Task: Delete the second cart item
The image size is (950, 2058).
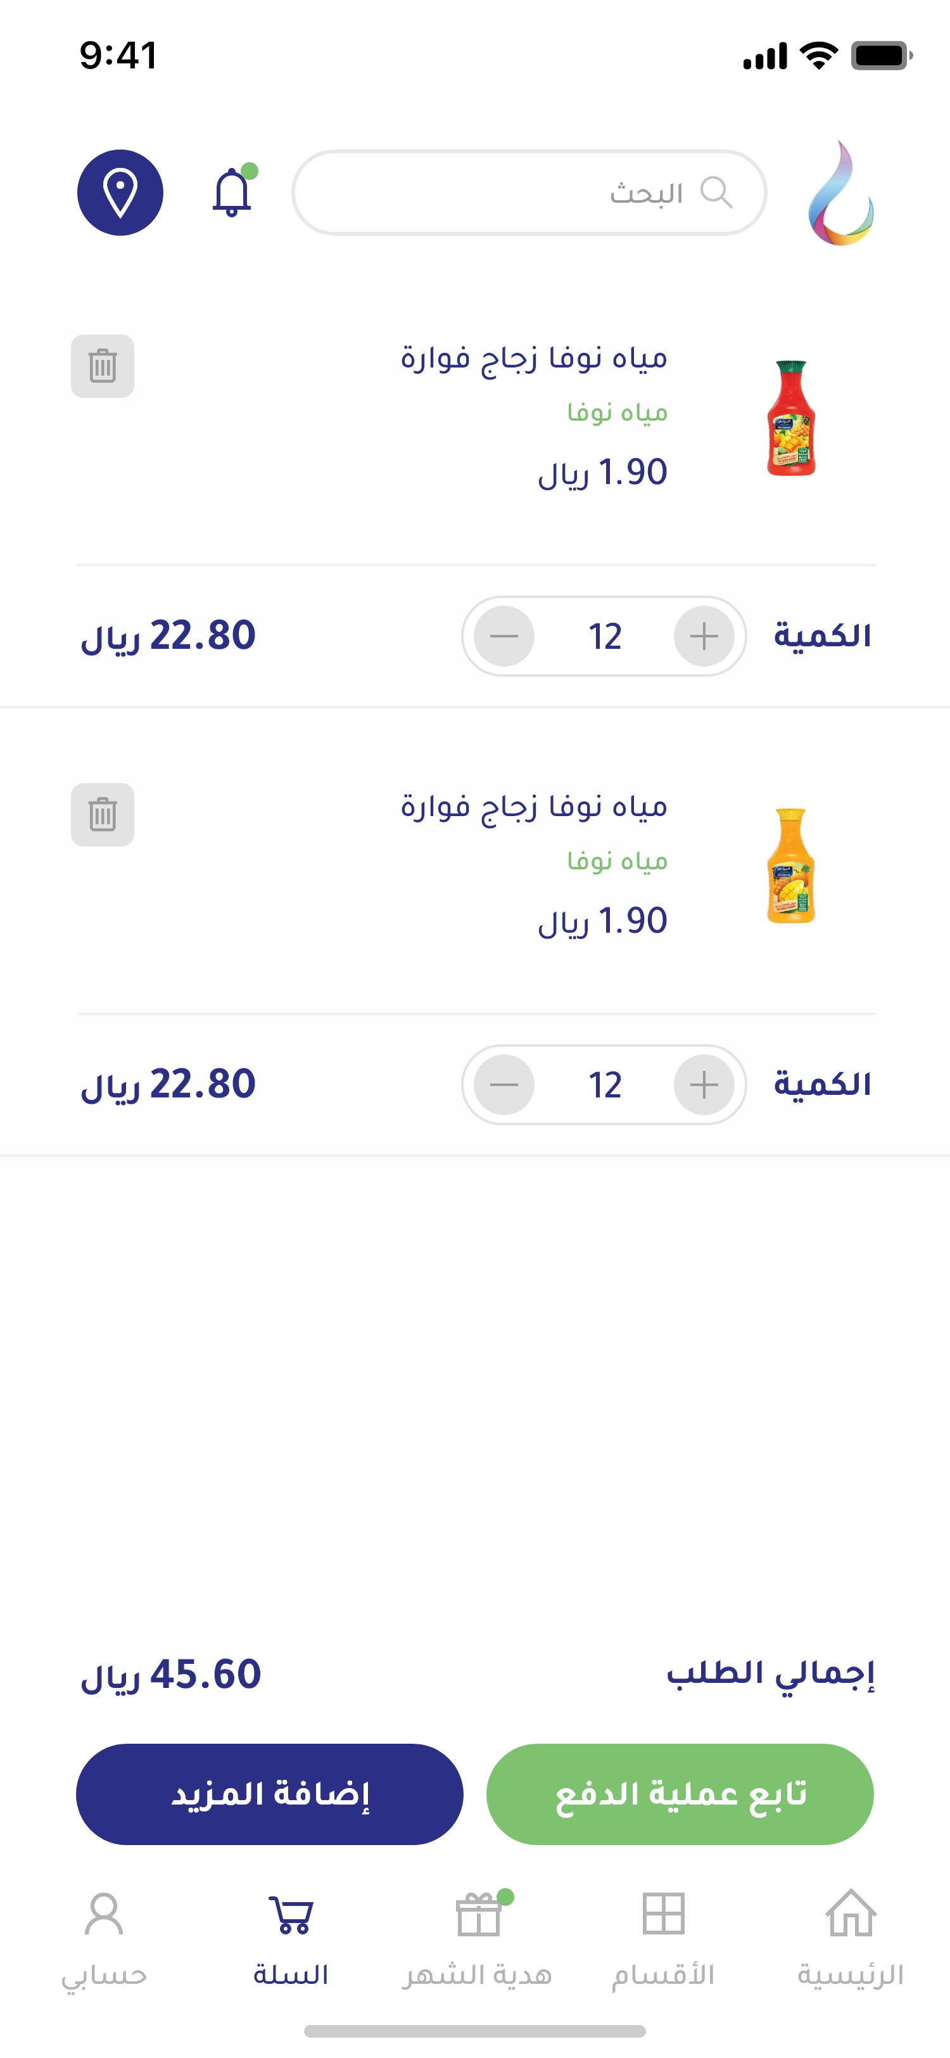Action: [102, 814]
